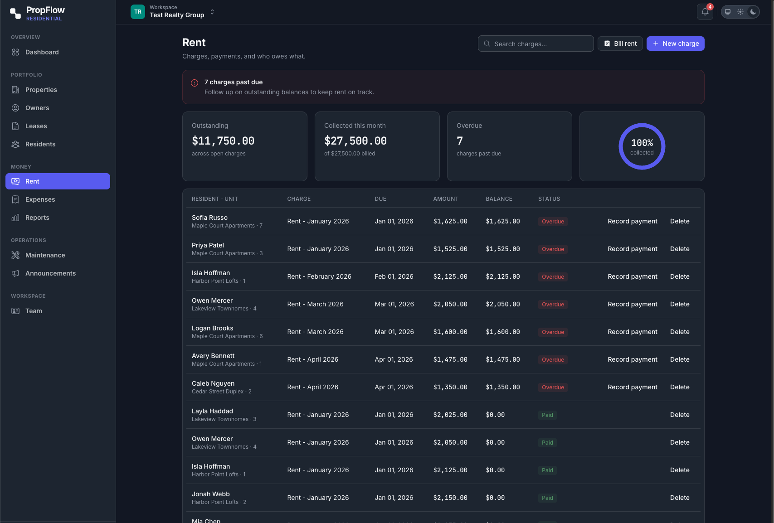Delete Sofia Russo's January charge
Viewport: 774px width, 523px height.
680,221
